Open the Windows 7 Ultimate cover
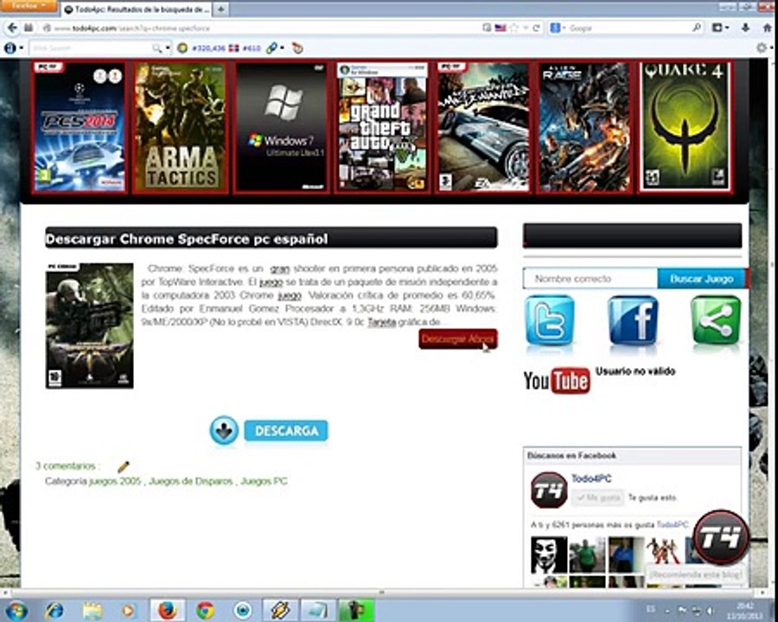The width and height of the screenshot is (778, 622). click(x=281, y=127)
